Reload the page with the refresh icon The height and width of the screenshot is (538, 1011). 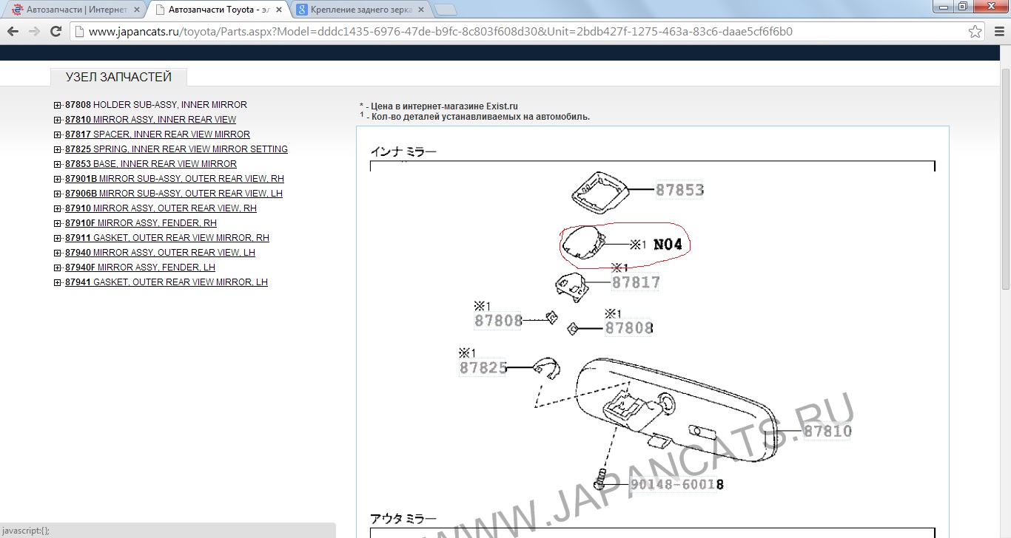coord(56,32)
